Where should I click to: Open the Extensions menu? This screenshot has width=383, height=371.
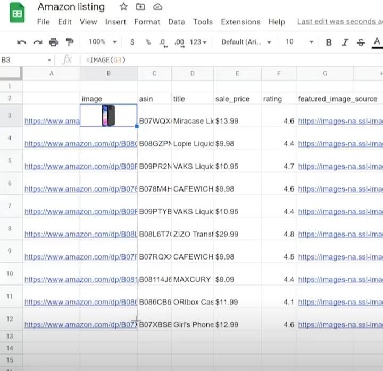pyautogui.click(x=240, y=22)
